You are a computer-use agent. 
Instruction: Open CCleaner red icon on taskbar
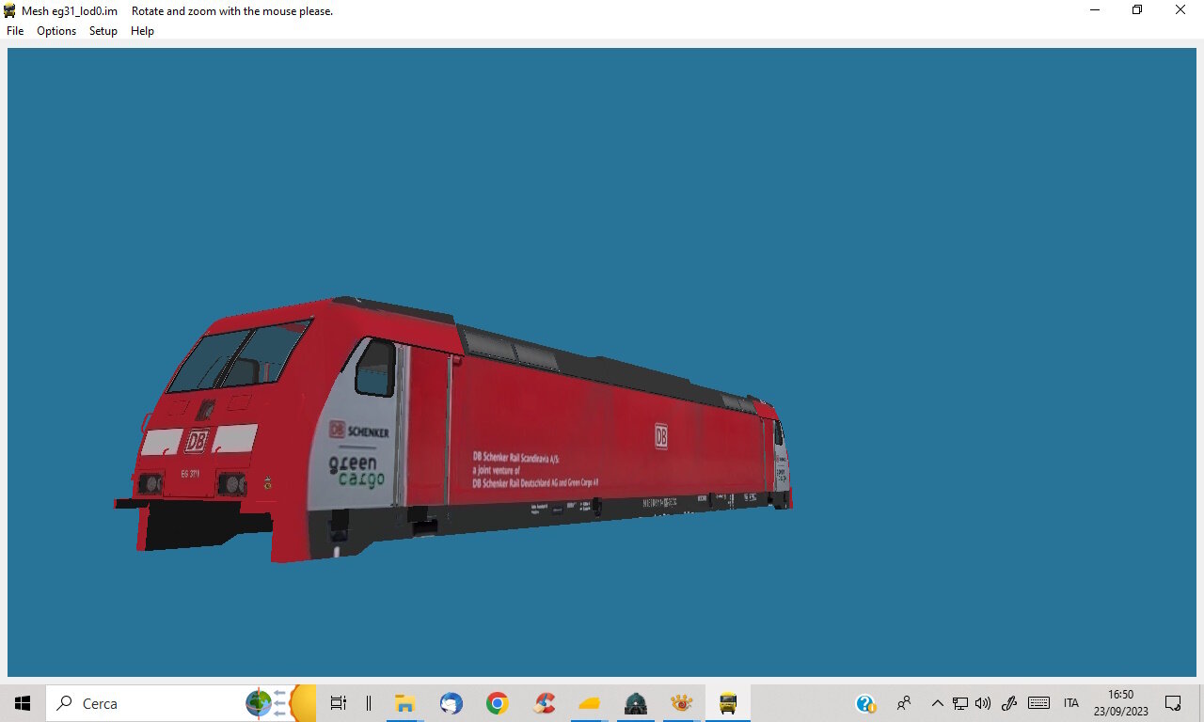tap(544, 703)
